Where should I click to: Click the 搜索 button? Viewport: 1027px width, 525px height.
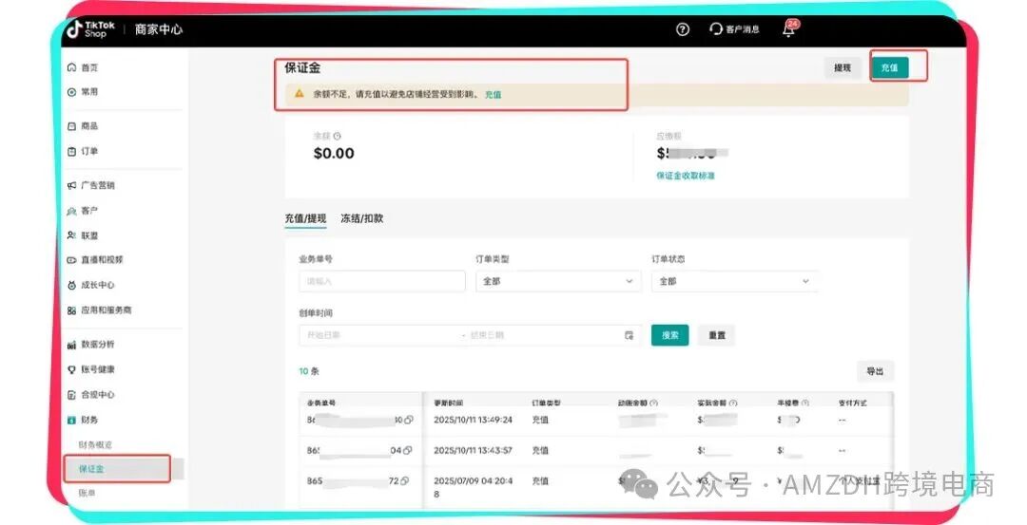point(669,335)
